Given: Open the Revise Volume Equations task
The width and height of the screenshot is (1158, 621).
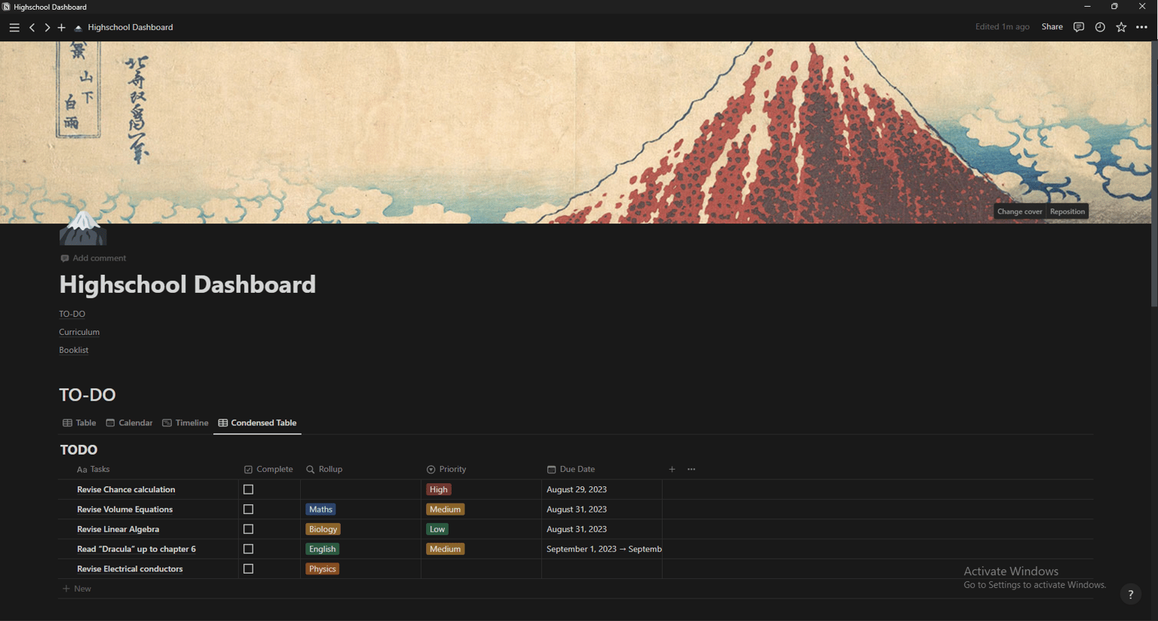Looking at the screenshot, I should [x=124, y=510].
